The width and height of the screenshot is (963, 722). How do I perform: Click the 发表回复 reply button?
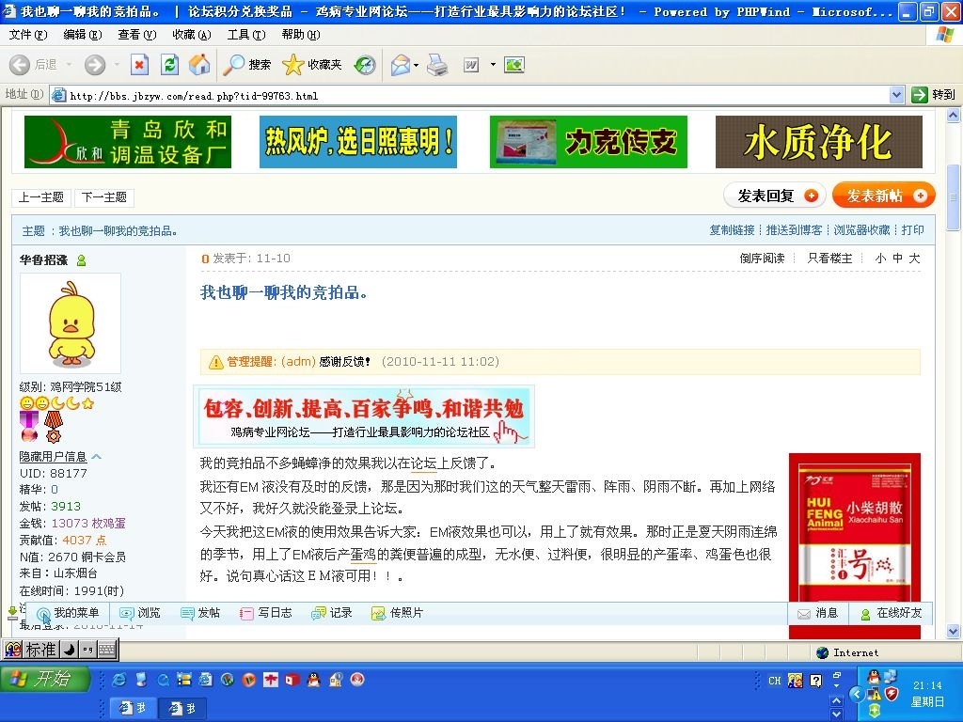(x=775, y=196)
